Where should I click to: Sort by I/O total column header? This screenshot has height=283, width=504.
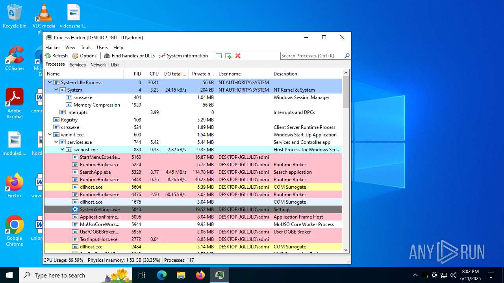click(175, 74)
